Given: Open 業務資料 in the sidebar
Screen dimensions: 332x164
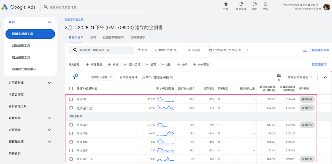Looking at the screenshot, I should [15, 153].
